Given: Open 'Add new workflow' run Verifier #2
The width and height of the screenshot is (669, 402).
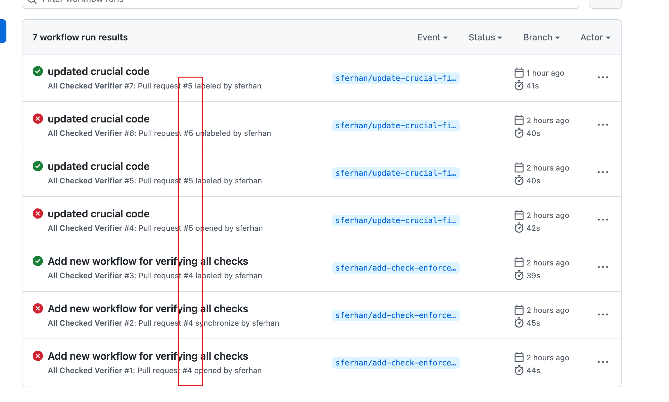Looking at the screenshot, I should [148, 309].
